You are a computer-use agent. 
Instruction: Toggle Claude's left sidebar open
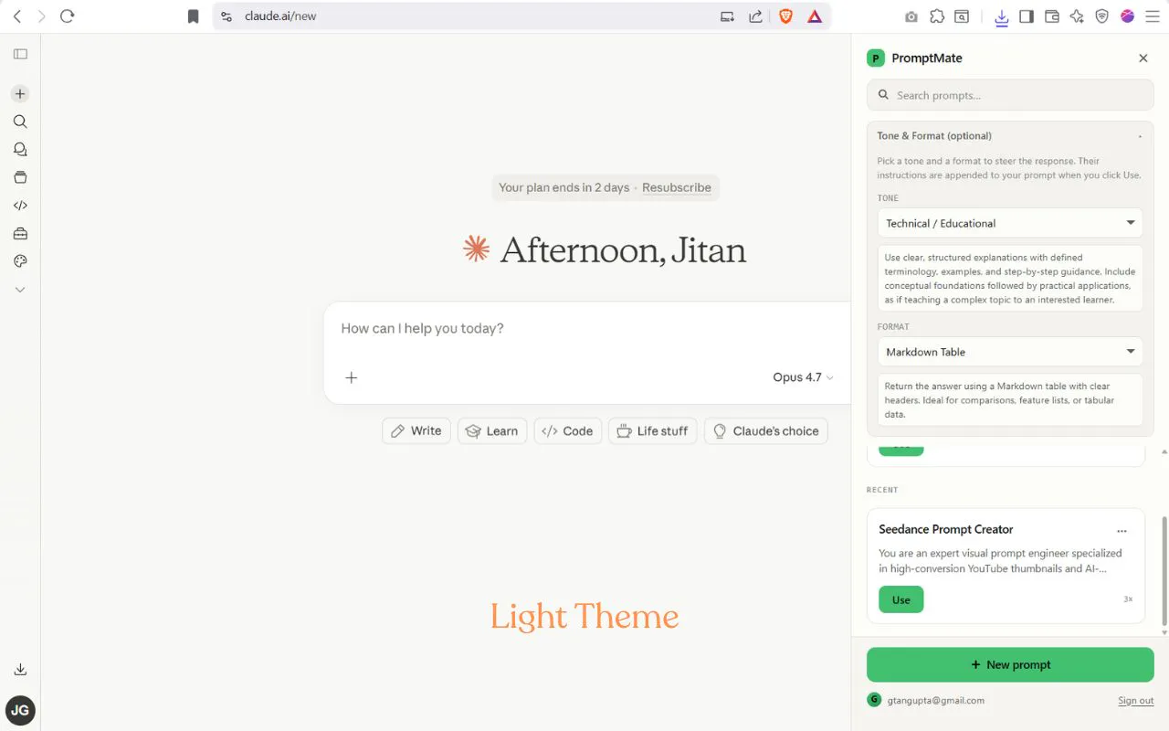click(x=20, y=54)
